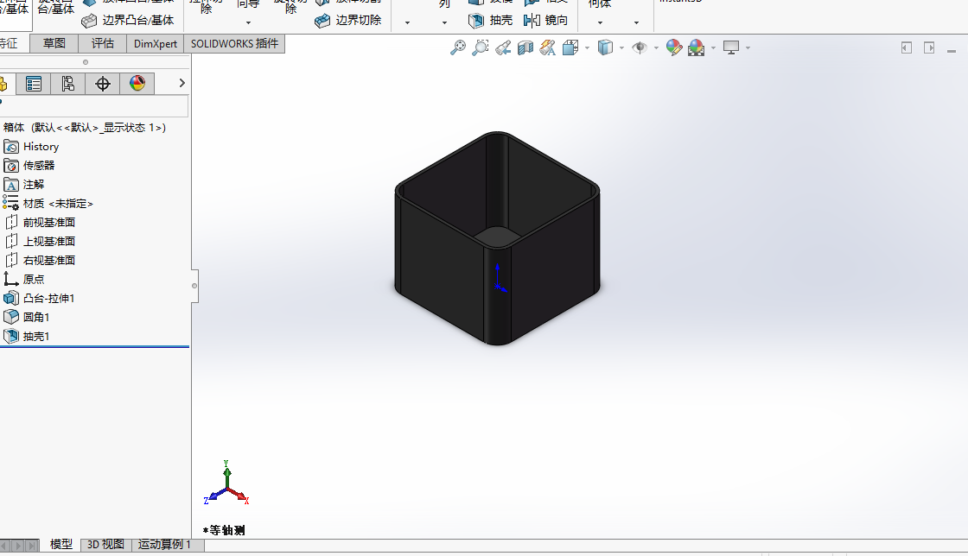This screenshot has width=968, height=556.
Task: Switch to the DimXpert tab
Action: point(155,44)
